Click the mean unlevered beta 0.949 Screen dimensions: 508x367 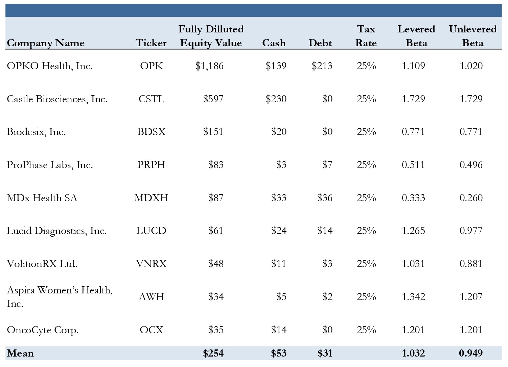click(x=471, y=353)
